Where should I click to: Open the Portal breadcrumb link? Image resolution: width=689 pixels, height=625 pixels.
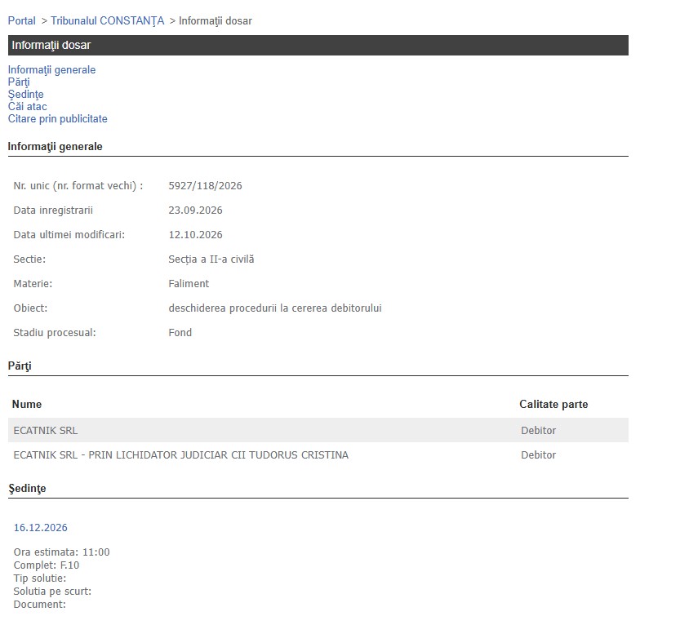pos(21,20)
